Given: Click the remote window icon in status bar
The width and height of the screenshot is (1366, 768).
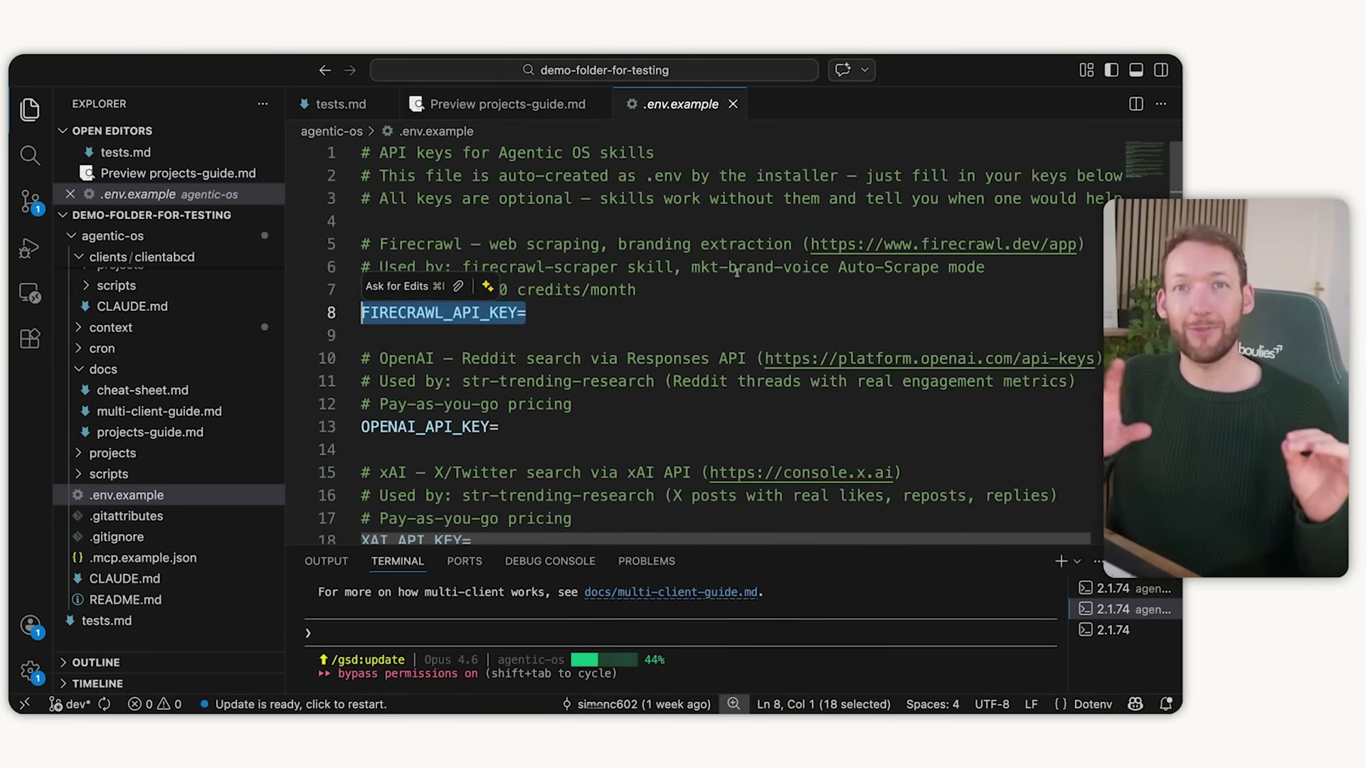Looking at the screenshot, I should 25,704.
